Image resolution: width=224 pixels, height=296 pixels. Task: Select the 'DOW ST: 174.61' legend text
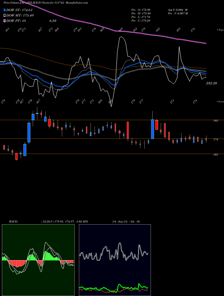pos(19,10)
